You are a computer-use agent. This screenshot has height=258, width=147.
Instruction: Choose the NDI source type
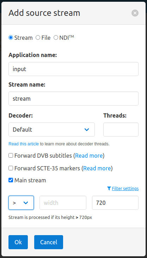point(56,38)
